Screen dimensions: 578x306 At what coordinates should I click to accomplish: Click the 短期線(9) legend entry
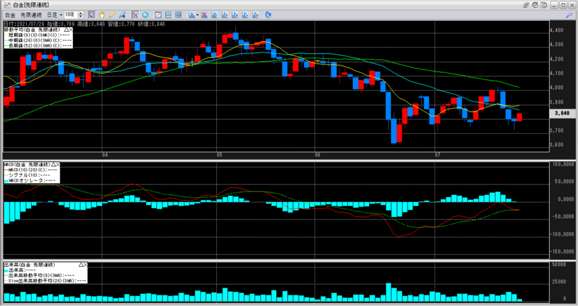[38, 35]
